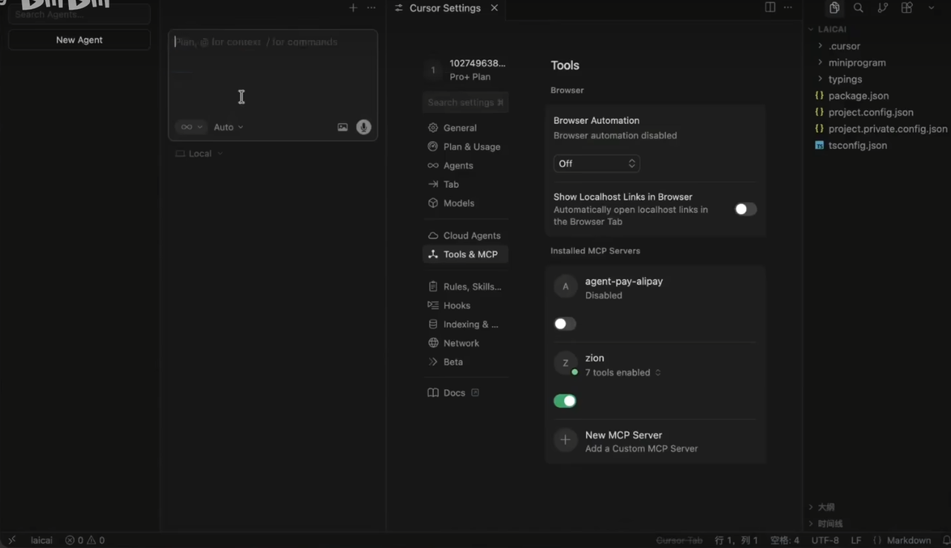Open Cloud Agents settings
The width and height of the screenshot is (951, 548).
[465, 235]
